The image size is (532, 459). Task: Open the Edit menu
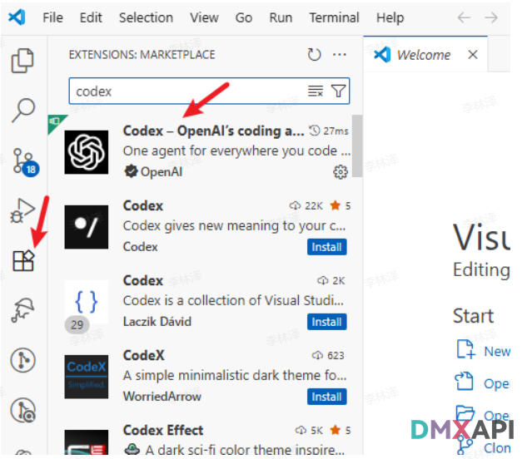(91, 17)
